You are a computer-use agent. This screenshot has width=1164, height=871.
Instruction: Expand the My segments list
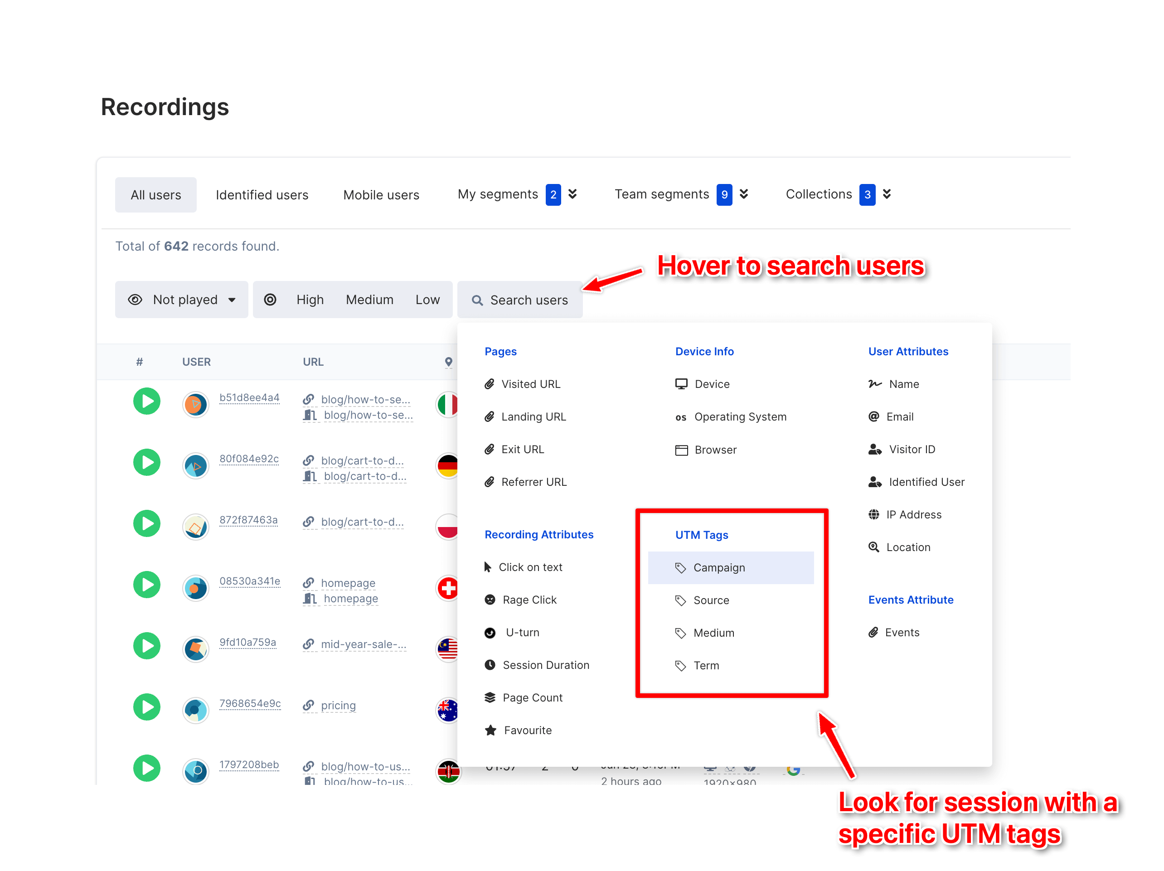[572, 194]
